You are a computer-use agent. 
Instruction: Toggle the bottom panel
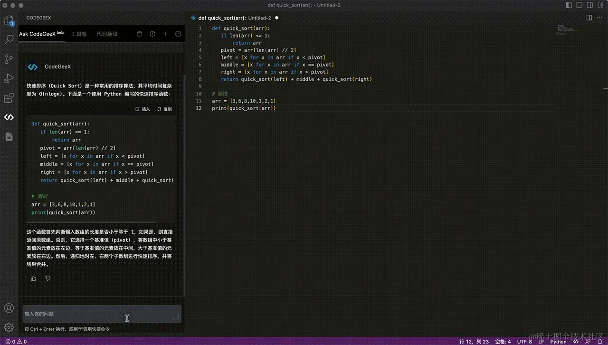pos(579,5)
